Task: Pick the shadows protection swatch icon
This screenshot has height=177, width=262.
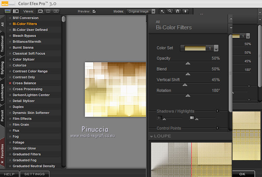Action: (x=160, y=117)
